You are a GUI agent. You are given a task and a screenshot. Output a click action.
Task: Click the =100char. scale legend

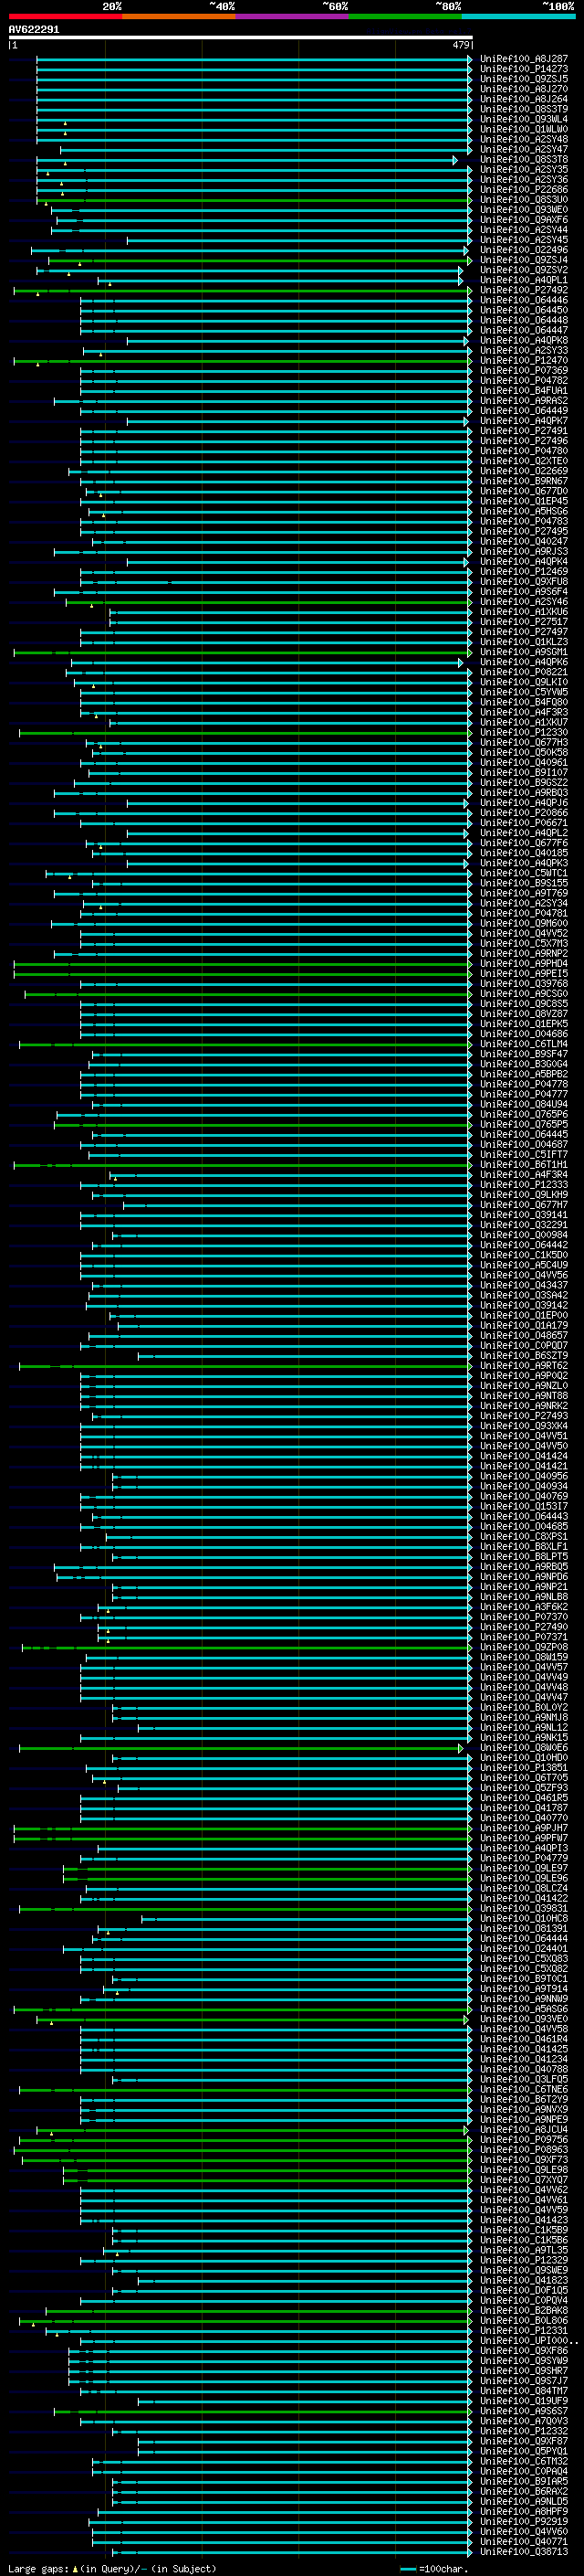pyautogui.click(x=433, y=2568)
